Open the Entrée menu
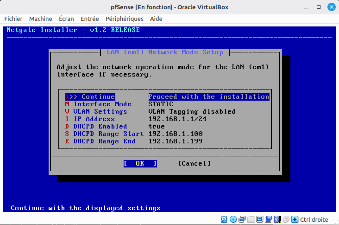Viewport: 339px width, 225px height. pos(90,19)
